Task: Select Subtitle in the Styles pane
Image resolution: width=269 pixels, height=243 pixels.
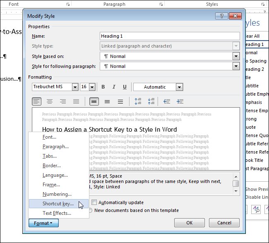Action: (x=257, y=86)
